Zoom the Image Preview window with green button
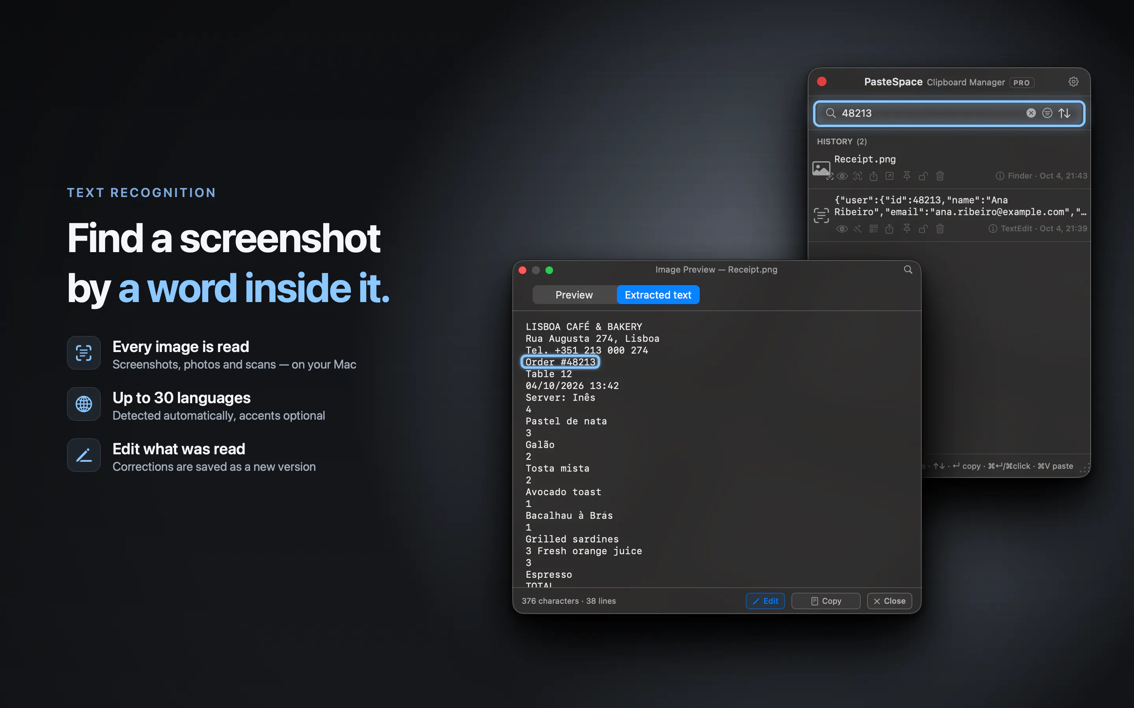 click(x=549, y=270)
